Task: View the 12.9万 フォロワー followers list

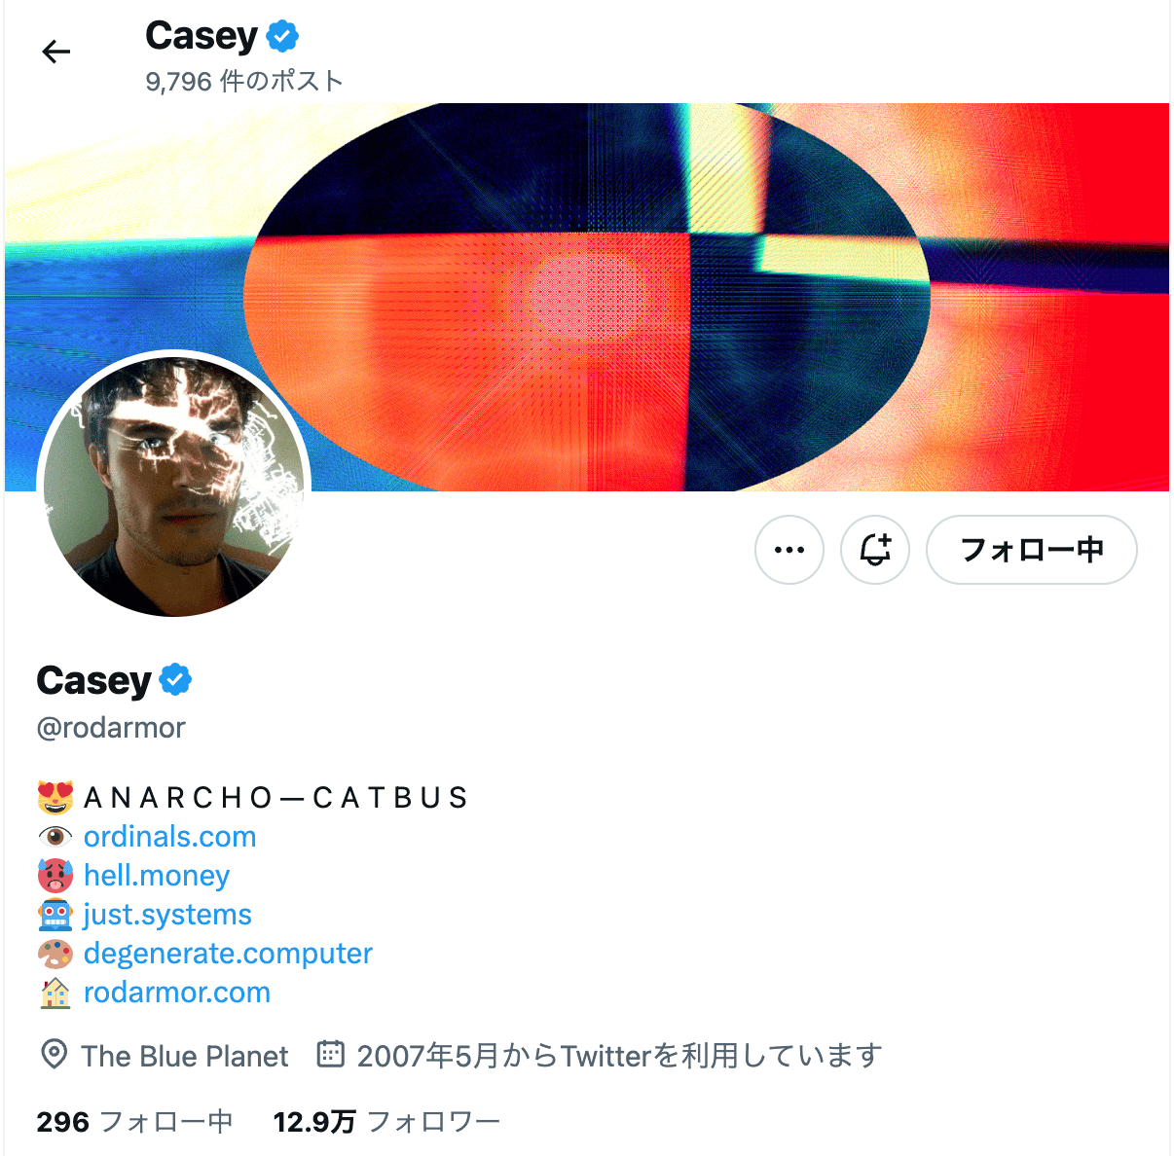Action: [386, 1122]
